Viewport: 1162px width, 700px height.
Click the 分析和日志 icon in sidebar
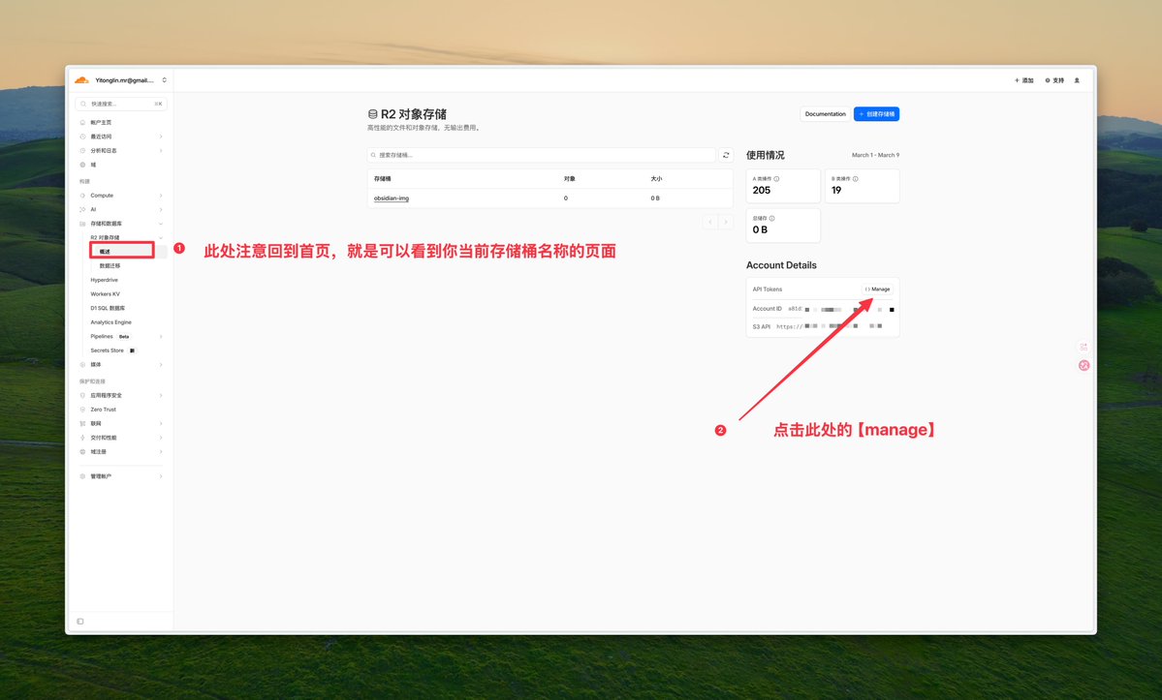pyautogui.click(x=82, y=150)
